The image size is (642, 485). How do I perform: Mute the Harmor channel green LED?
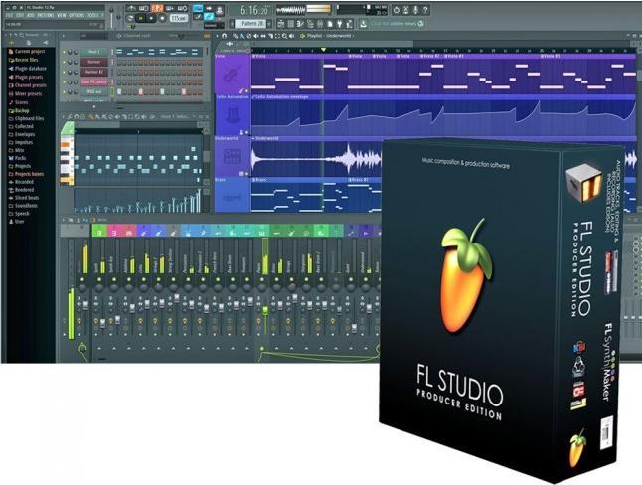pyautogui.click(x=64, y=62)
